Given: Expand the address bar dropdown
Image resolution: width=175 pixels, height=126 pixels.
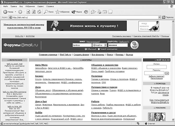Looking at the screenshot, I should click(159, 17).
